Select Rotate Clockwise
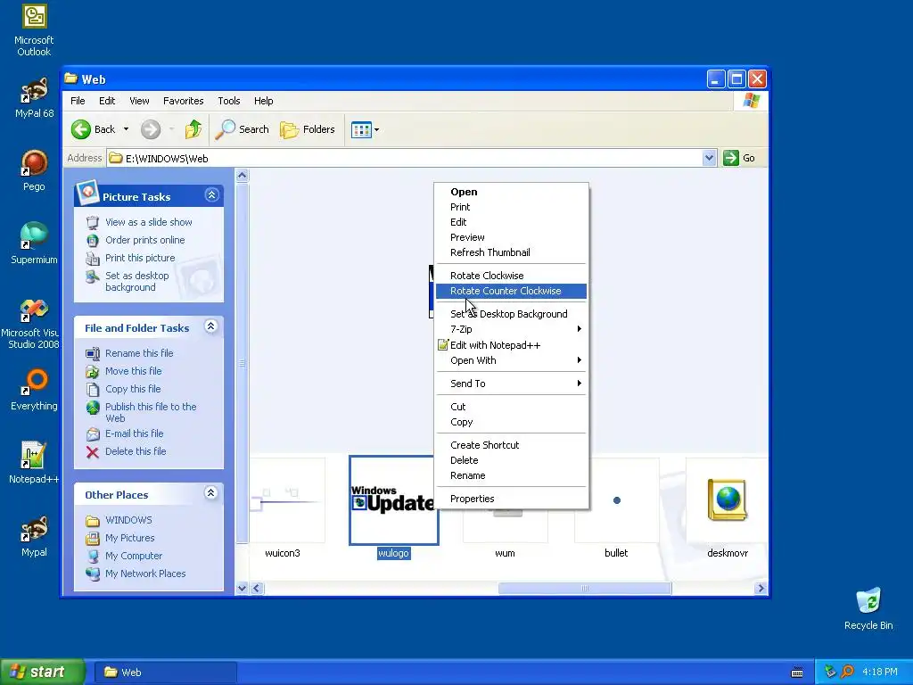 511,276
